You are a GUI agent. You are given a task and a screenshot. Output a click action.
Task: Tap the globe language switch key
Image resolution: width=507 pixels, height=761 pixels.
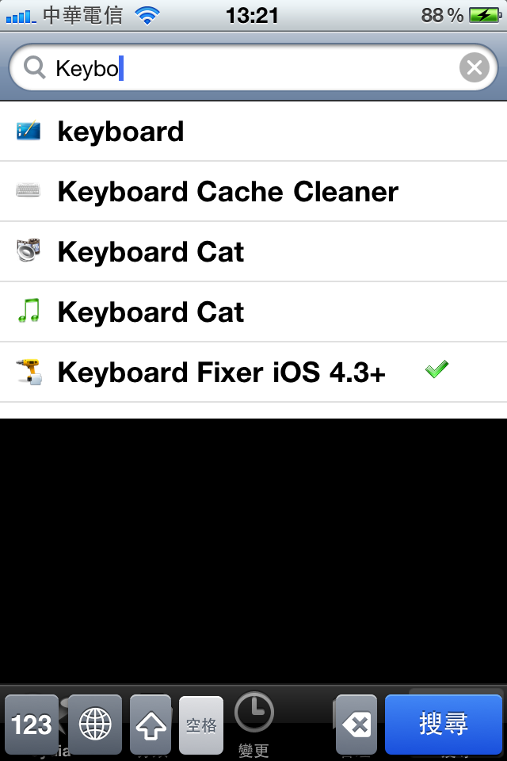tap(95, 725)
